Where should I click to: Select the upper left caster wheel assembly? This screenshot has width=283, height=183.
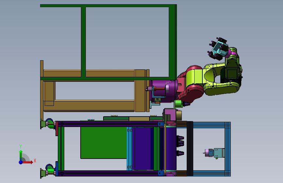[49, 123]
